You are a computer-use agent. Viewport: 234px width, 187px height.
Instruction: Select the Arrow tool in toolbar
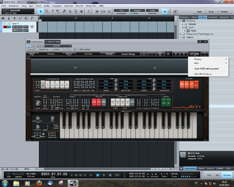click(x=41, y=12)
